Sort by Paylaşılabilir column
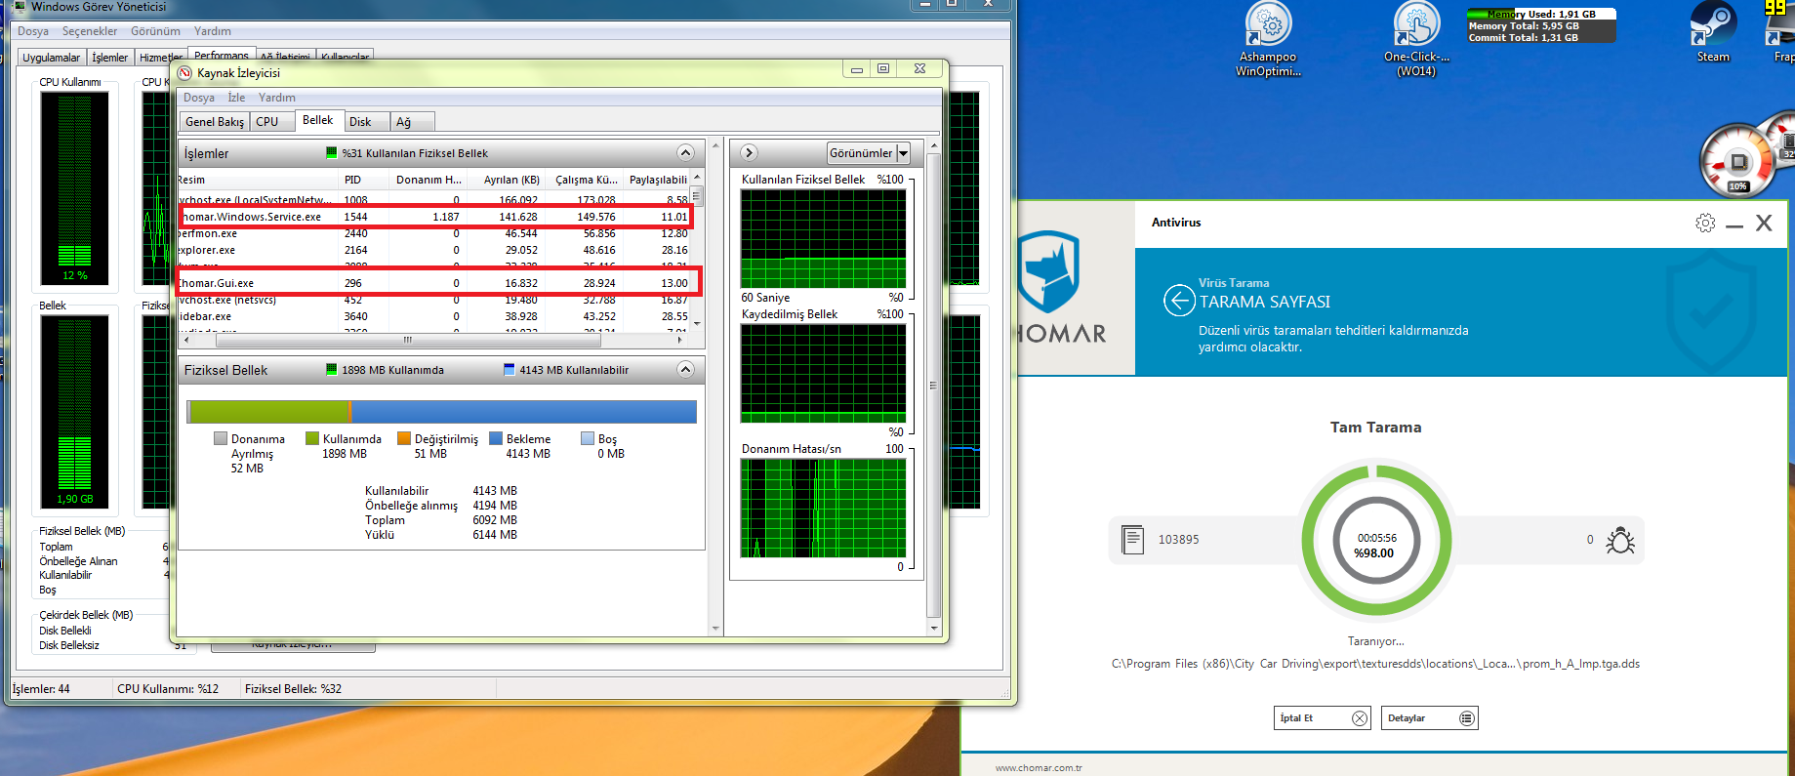1795x776 pixels. 657,180
